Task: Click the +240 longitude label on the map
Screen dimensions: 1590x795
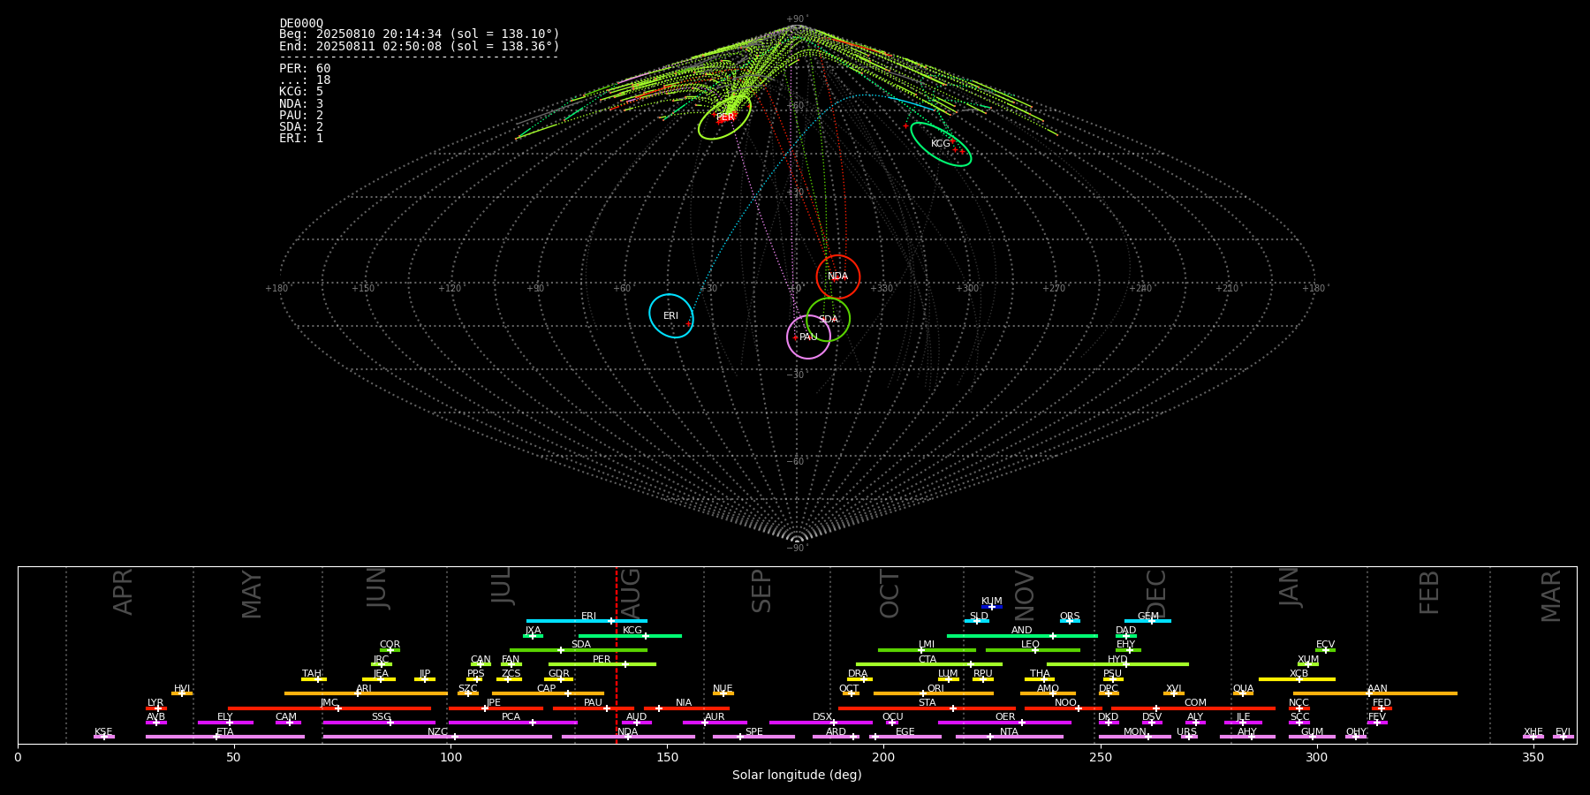Action: (1140, 288)
